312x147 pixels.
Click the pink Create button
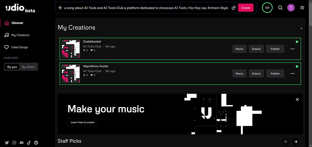pyautogui.click(x=246, y=8)
